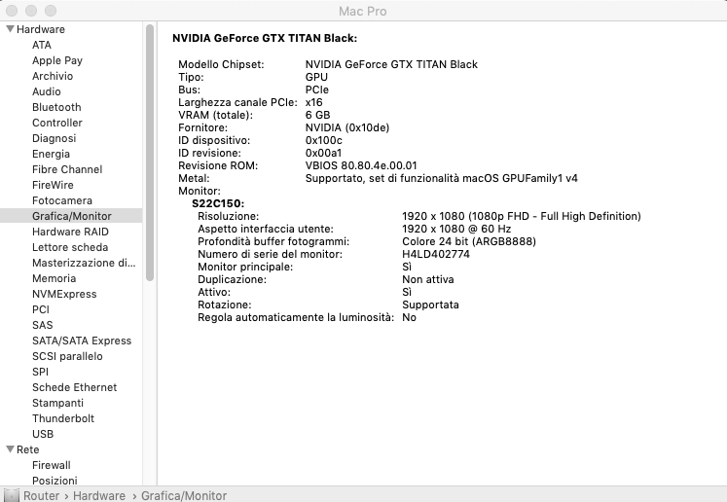Image resolution: width=727 pixels, height=502 pixels.
Task: Click the Tipo value GPU
Action: coord(316,77)
